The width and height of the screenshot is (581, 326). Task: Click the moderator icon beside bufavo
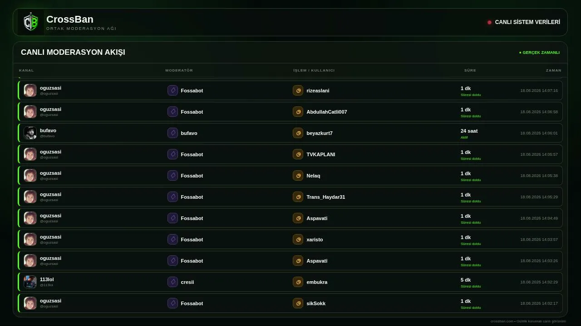172,133
